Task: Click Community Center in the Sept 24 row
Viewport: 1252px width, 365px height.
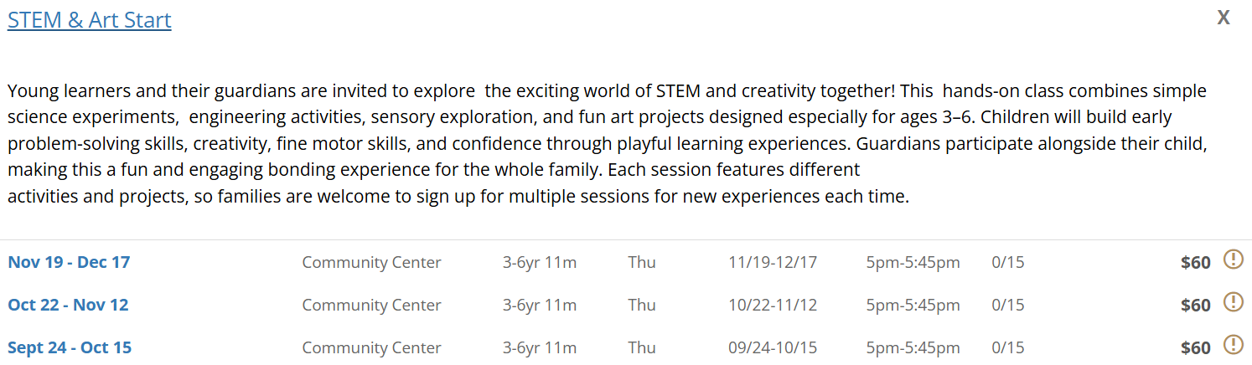Action: (x=371, y=347)
